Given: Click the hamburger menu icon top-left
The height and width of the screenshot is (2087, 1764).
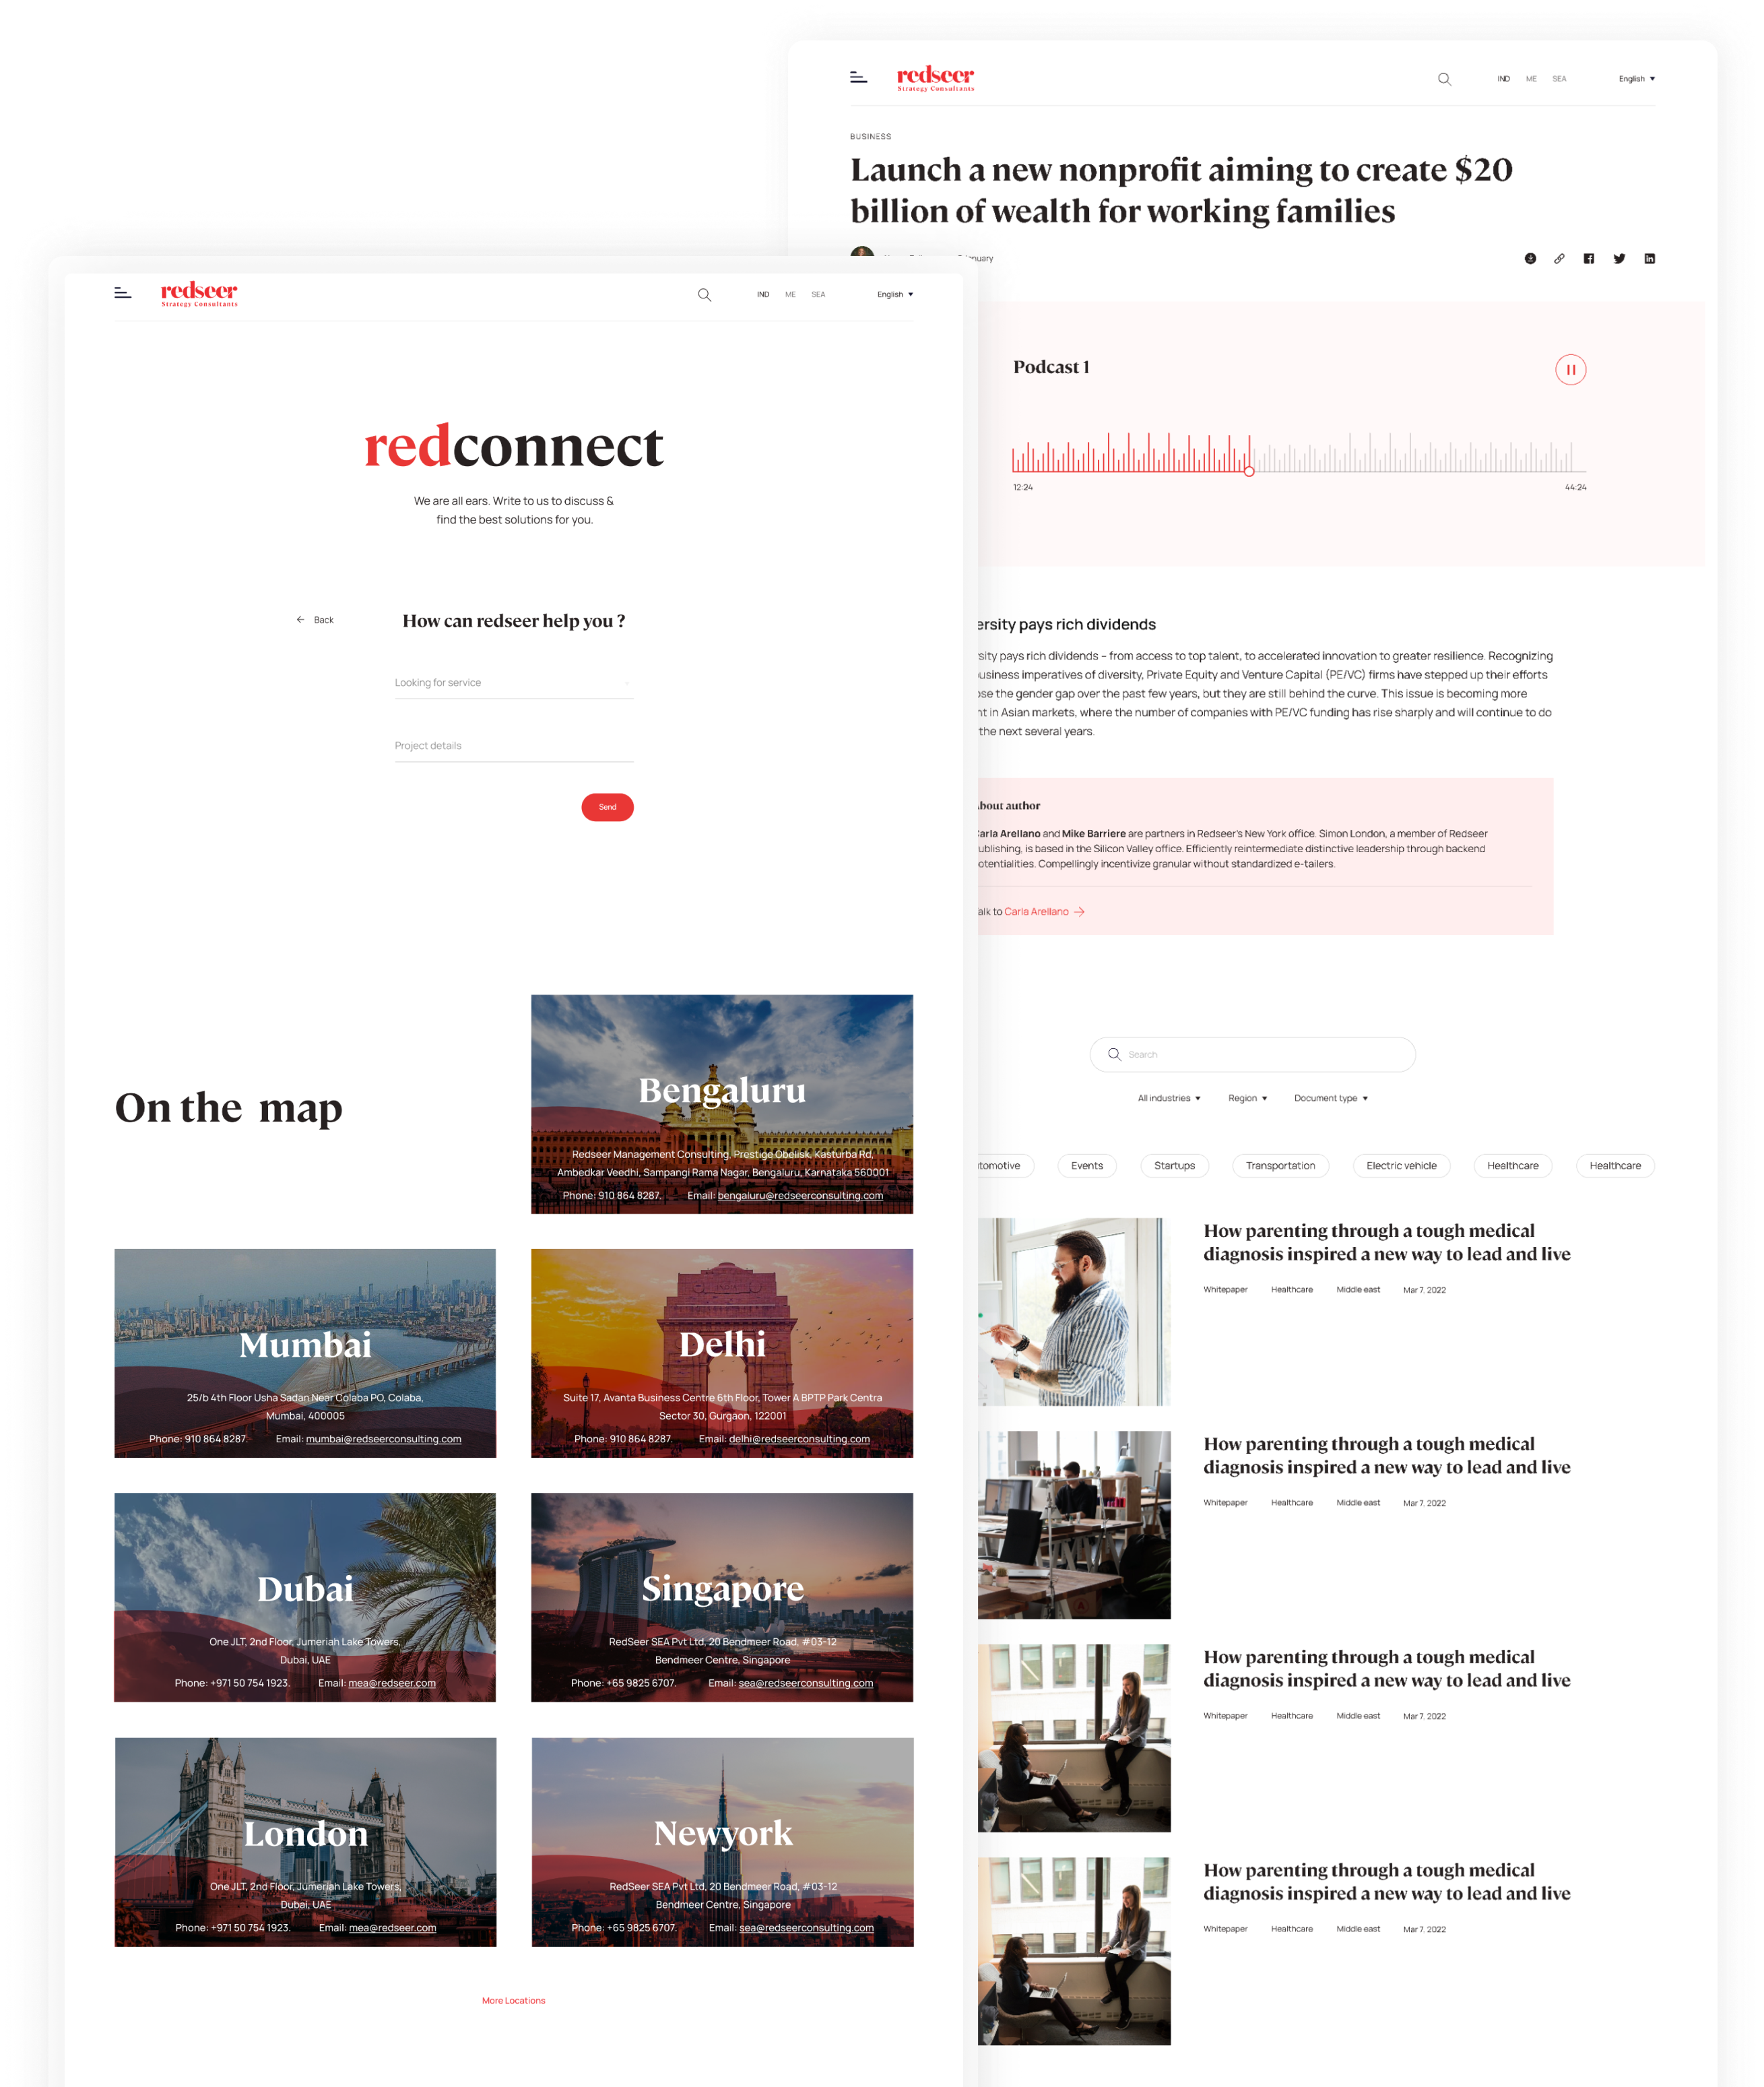Looking at the screenshot, I should pyautogui.click(x=123, y=292).
